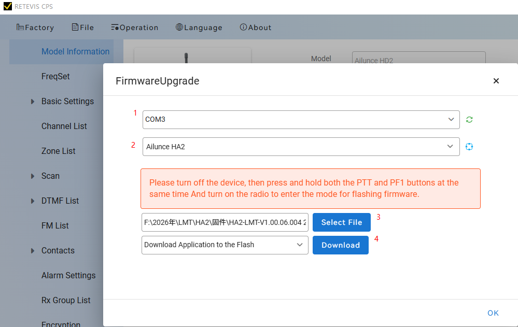Select Basic Settings label in sidebar
The width and height of the screenshot is (518, 327).
[x=67, y=102]
